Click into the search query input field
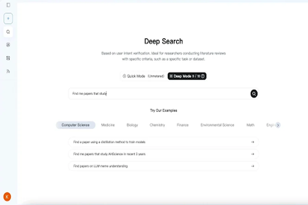 [159, 94]
